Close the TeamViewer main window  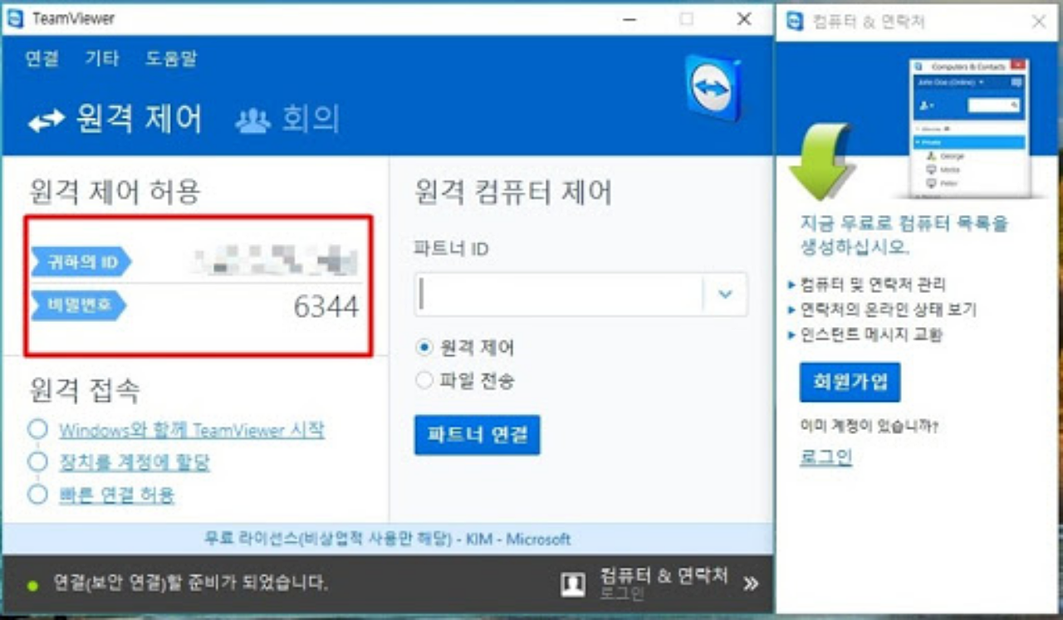744,19
